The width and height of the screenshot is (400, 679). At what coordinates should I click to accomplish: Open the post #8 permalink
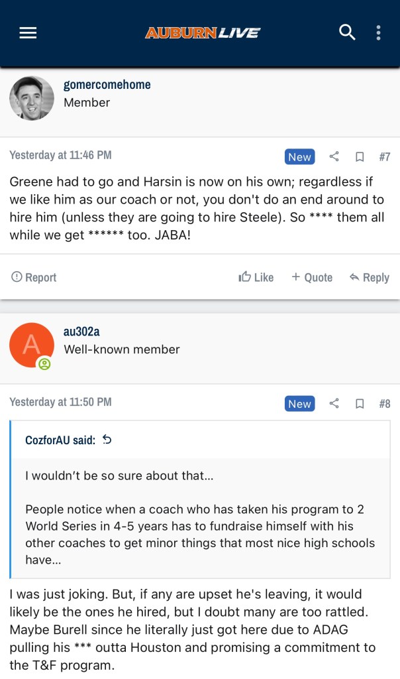point(384,403)
